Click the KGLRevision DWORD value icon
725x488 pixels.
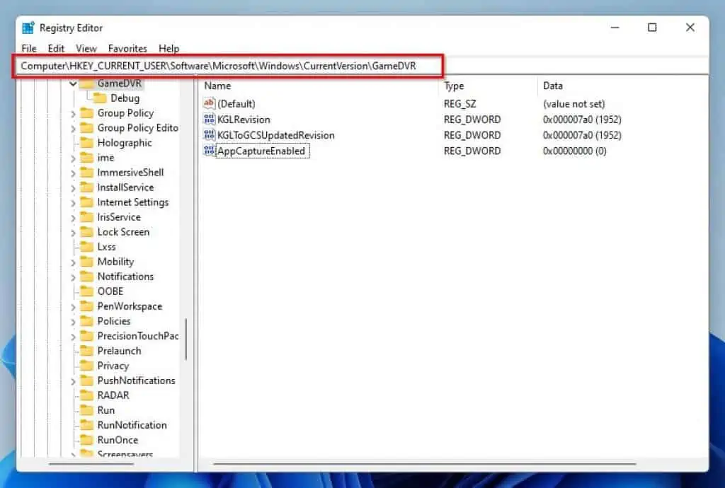(x=209, y=120)
